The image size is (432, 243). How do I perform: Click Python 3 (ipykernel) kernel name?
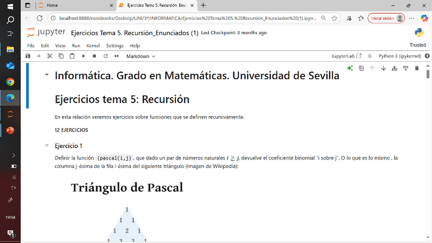400,56
